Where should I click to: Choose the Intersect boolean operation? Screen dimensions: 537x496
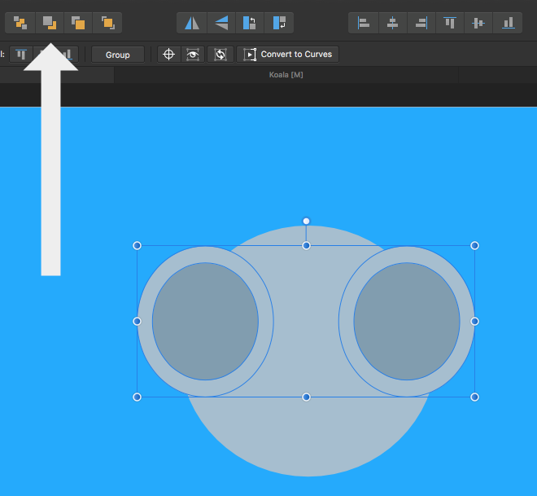coord(78,23)
